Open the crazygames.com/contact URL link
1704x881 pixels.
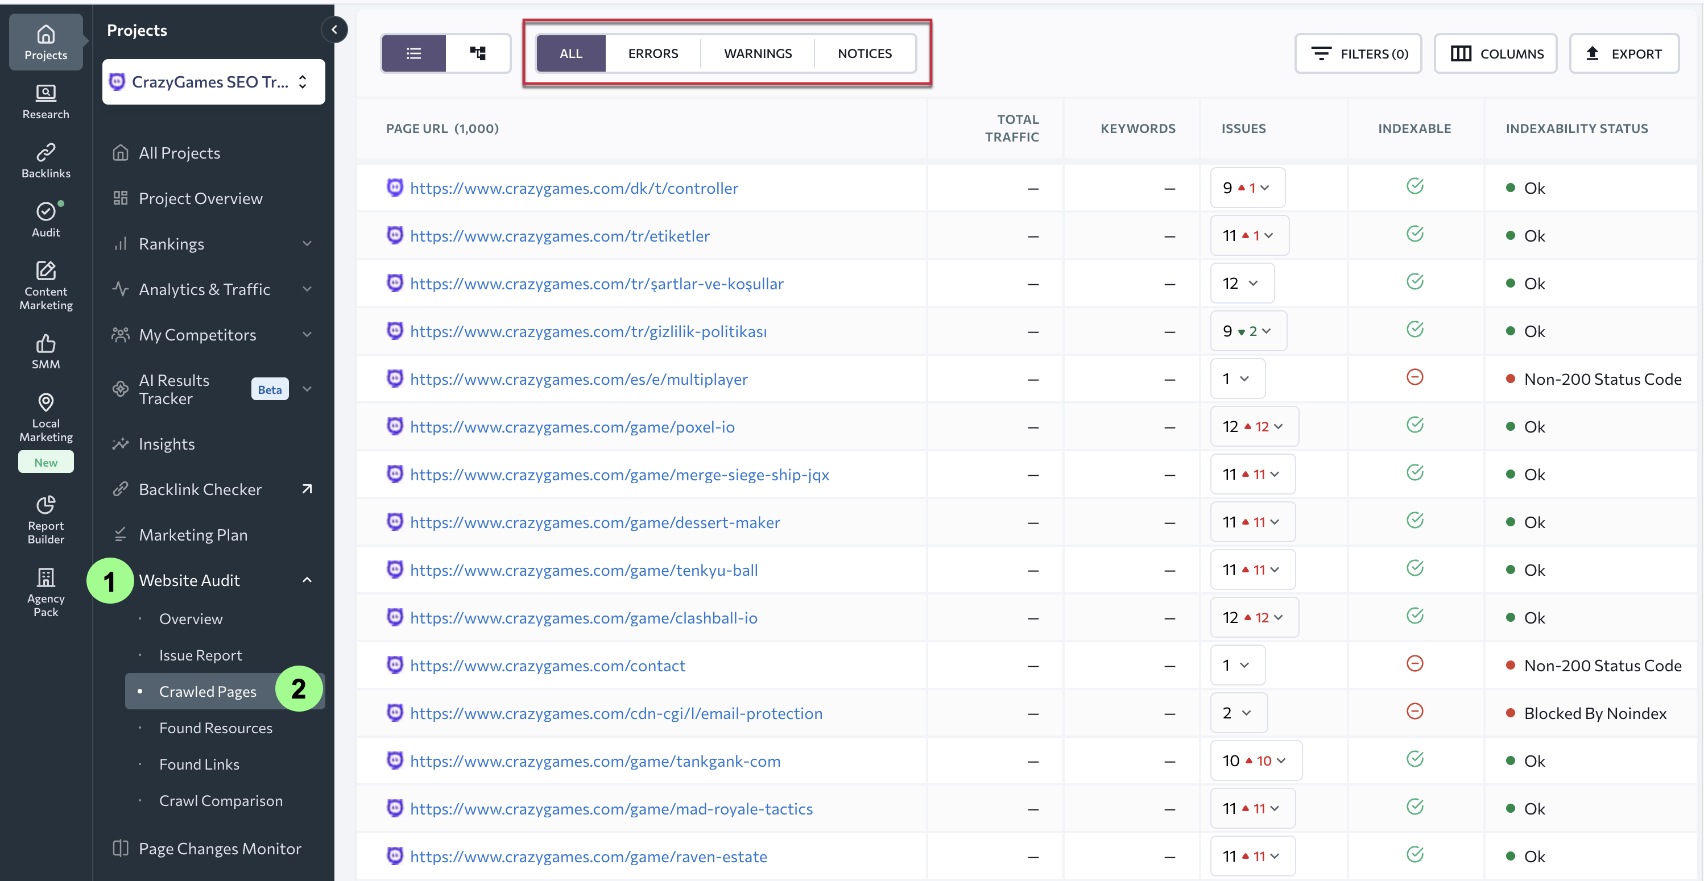point(547,666)
